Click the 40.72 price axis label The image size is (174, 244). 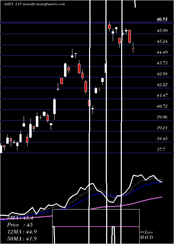pyautogui.click(x=162, y=106)
